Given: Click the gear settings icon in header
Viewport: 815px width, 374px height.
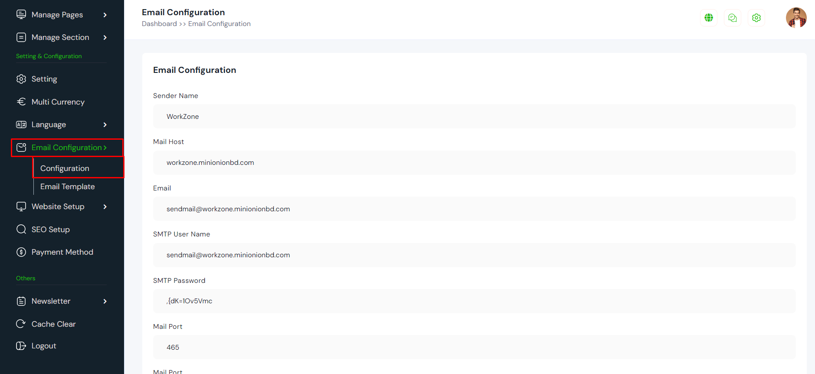Looking at the screenshot, I should (x=756, y=18).
